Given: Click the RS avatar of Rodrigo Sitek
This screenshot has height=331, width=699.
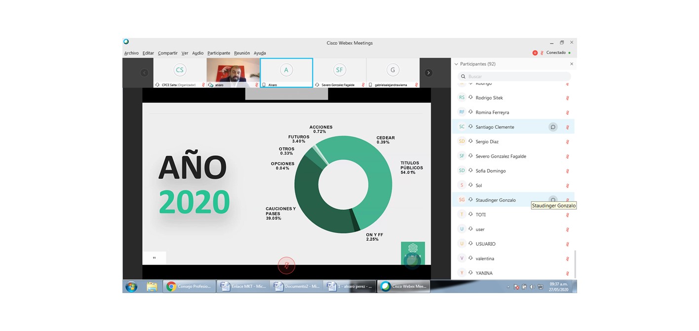Looking at the screenshot, I should (x=462, y=98).
